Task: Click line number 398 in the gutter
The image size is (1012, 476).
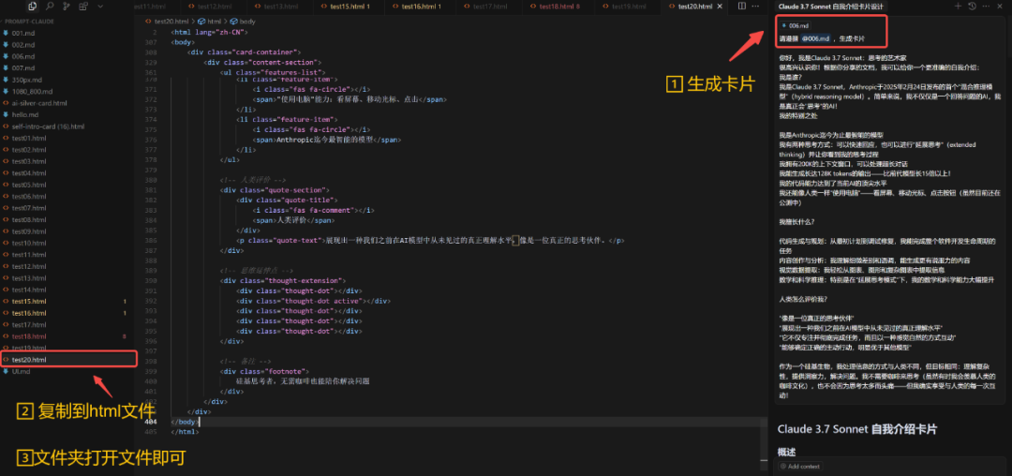Action: (x=152, y=361)
